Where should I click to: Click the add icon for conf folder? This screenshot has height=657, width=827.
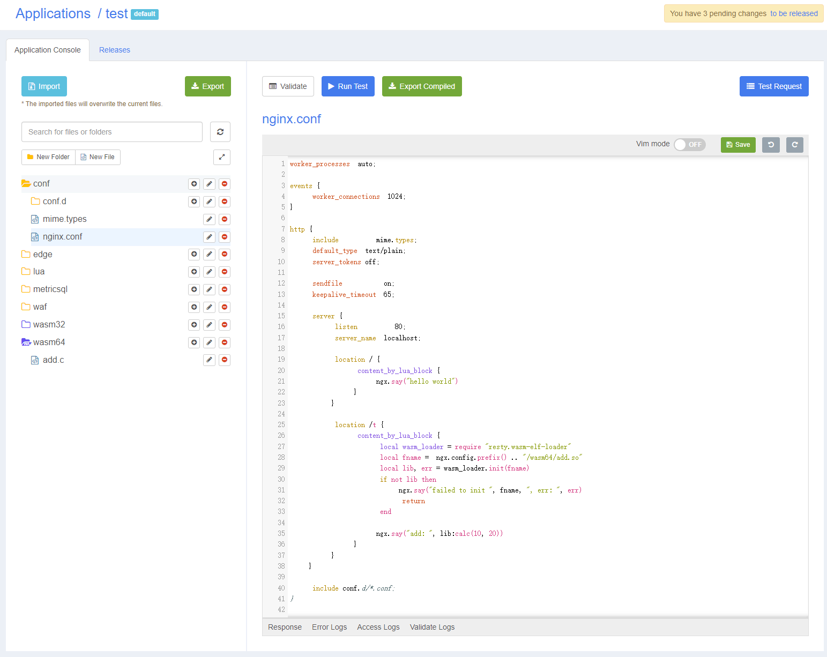pyautogui.click(x=194, y=184)
